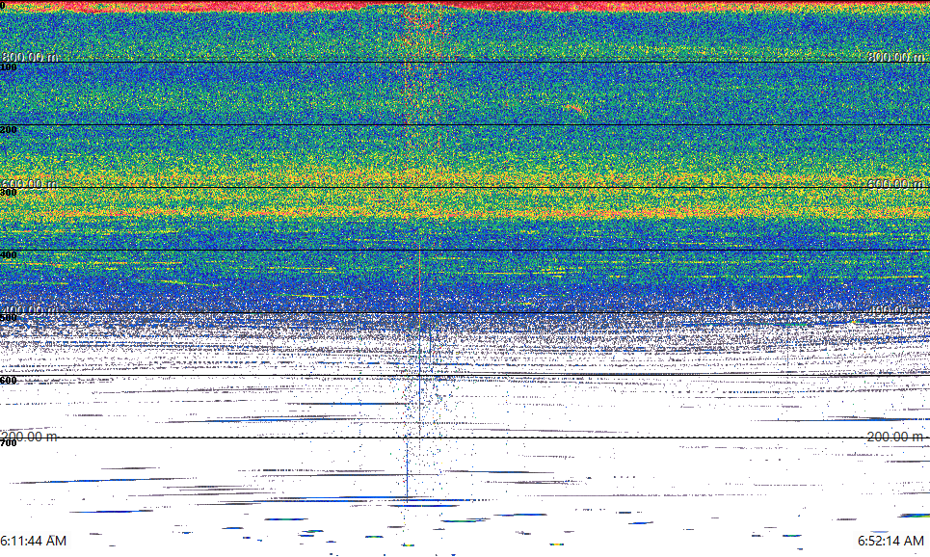Click the 600.00 m label on right edge
Image resolution: width=930 pixels, height=557 pixels.
pyautogui.click(x=895, y=184)
